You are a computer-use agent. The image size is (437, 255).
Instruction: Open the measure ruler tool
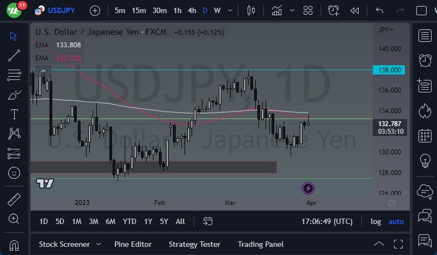[x=15, y=200]
